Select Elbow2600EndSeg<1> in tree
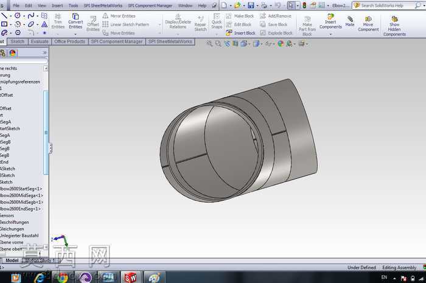 click(20, 209)
